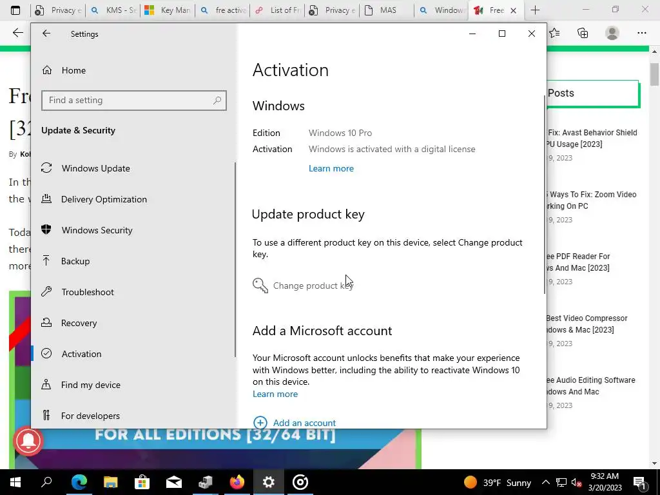Screen dimensions: 660x495
Task: Click the browser back arrow
Action: point(17,33)
